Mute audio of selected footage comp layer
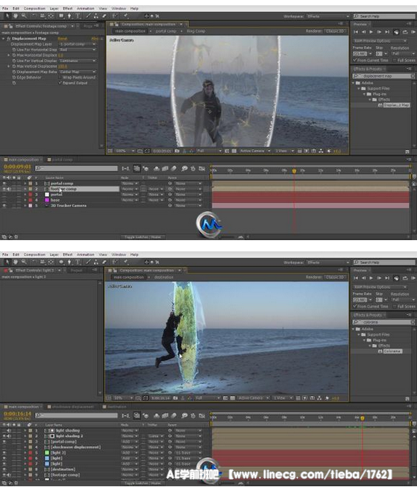Image resolution: width=417 pixels, height=487 pixels. click(x=9, y=189)
